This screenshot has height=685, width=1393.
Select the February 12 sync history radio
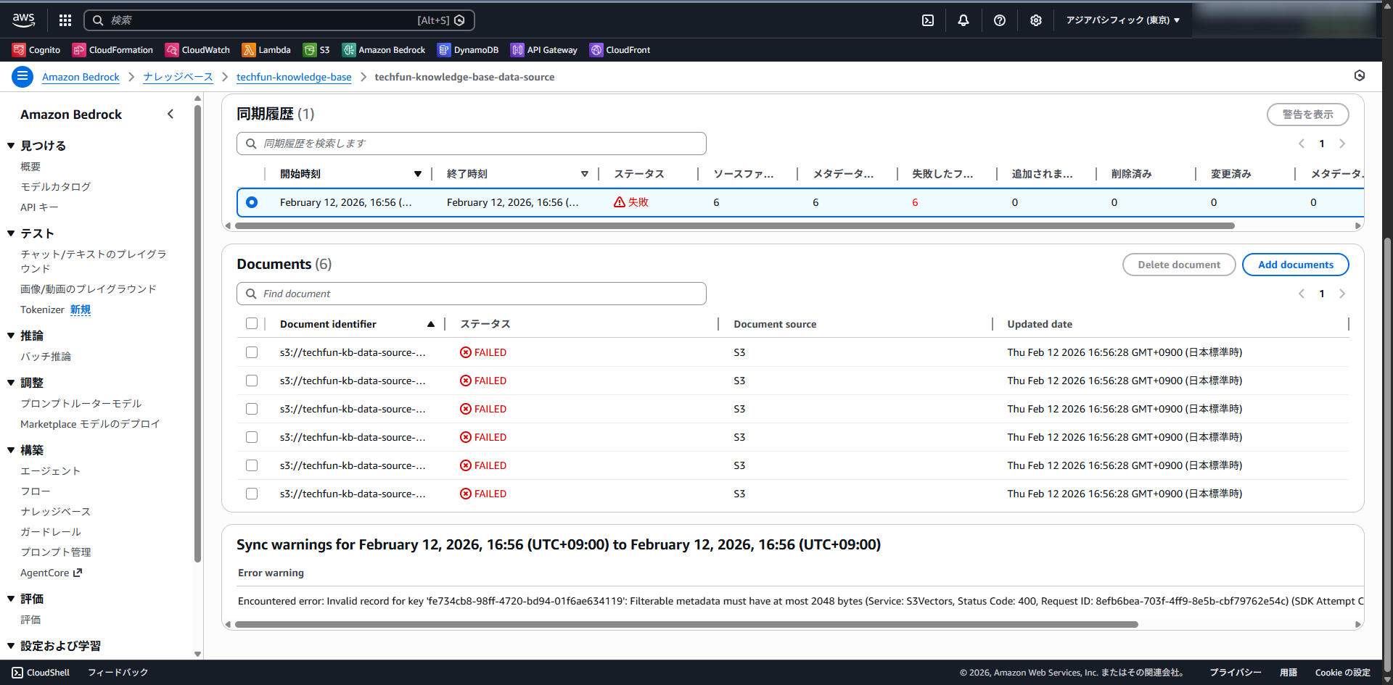252,202
